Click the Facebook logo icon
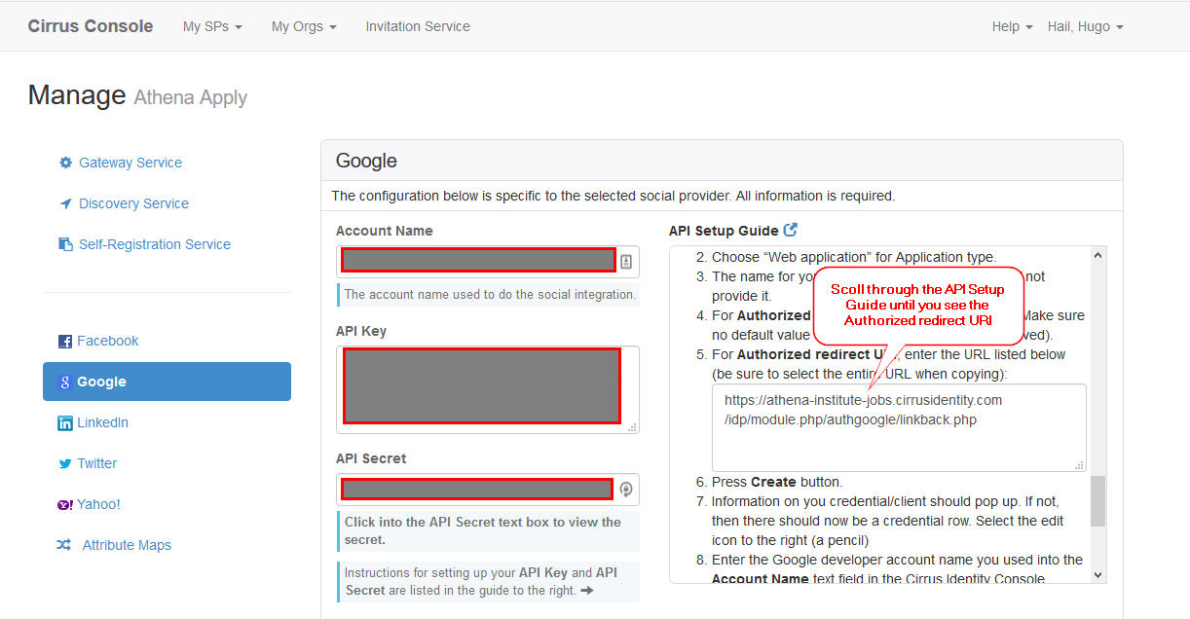 pos(65,342)
